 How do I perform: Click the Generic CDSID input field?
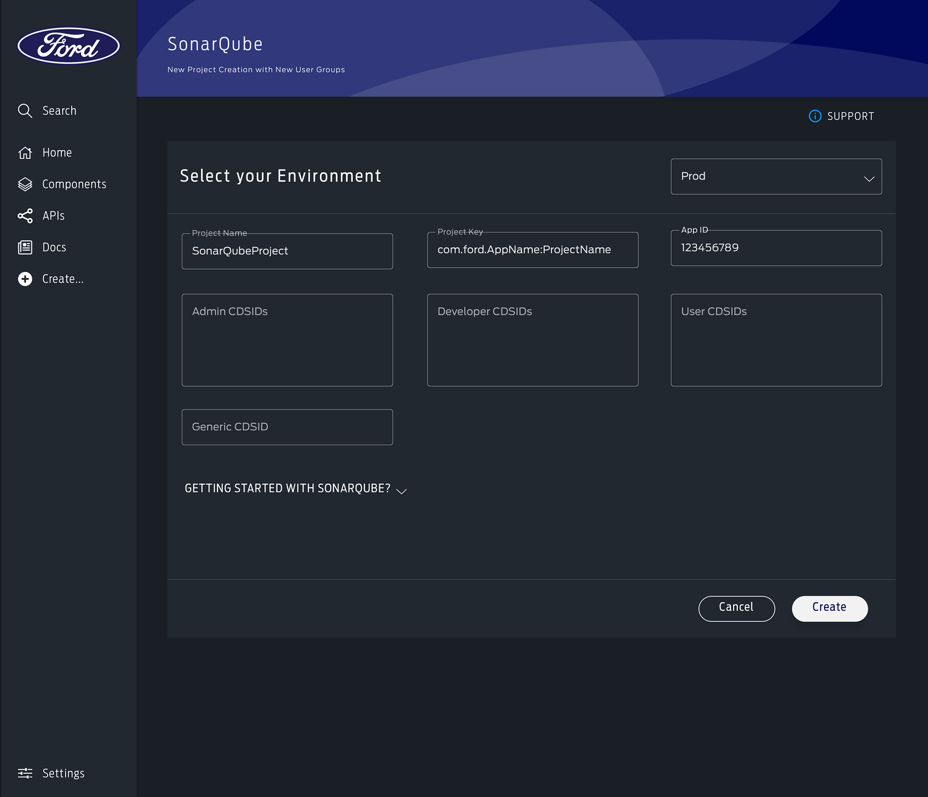[287, 427]
